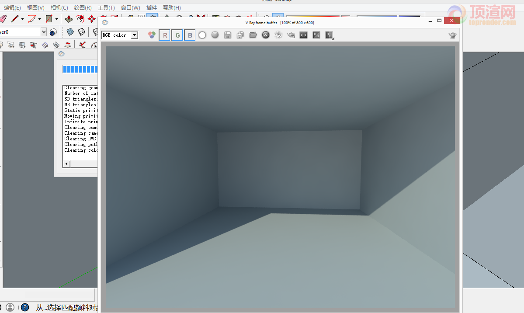Save the rendered image from frame buffer
The height and width of the screenshot is (313, 524).
click(x=228, y=35)
